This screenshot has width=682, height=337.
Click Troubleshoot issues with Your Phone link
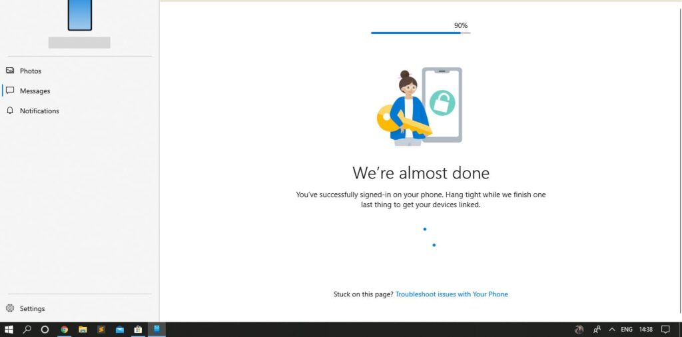[x=452, y=294]
